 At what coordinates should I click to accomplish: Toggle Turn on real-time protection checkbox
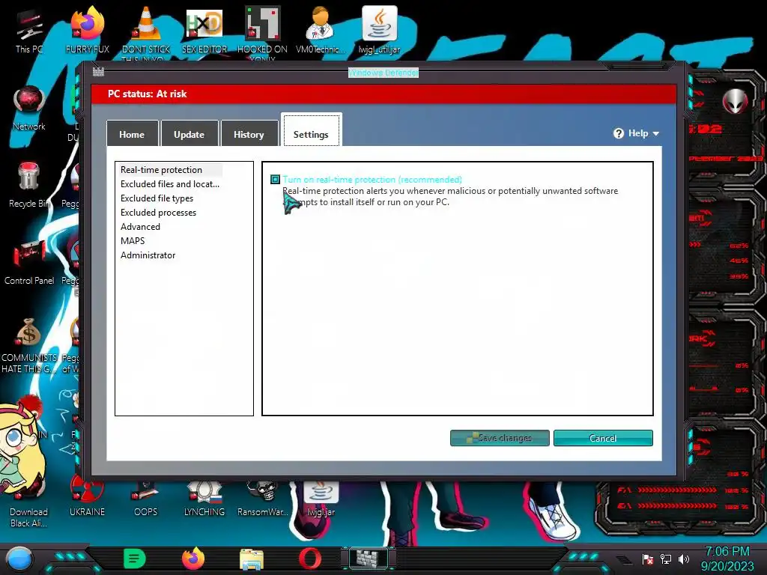point(276,180)
